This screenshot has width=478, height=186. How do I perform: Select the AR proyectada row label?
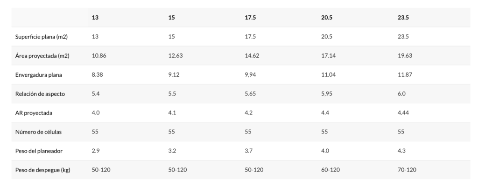34,113
